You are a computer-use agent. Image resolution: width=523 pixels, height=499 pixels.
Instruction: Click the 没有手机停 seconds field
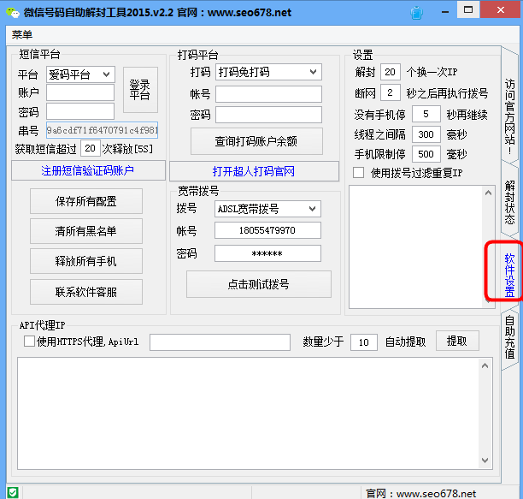[x=426, y=114]
